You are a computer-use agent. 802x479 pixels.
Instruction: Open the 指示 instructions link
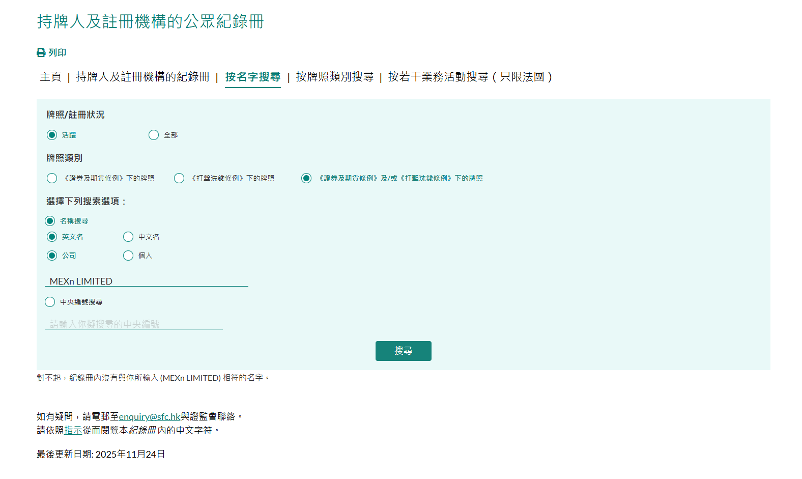pyautogui.click(x=73, y=430)
